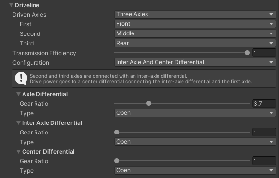Open the Configuration dropdown
The height and width of the screenshot is (178, 279).
[x=195, y=62]
